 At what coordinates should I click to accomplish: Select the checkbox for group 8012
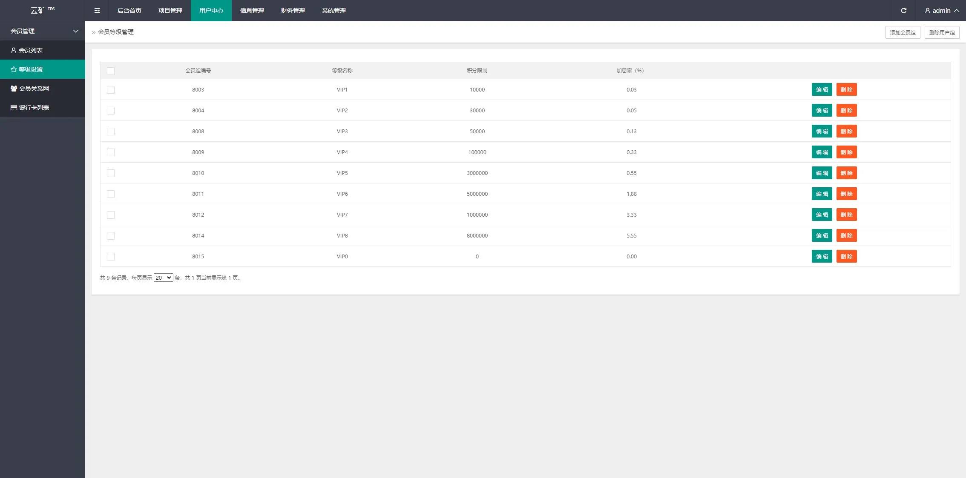(111, 215)
